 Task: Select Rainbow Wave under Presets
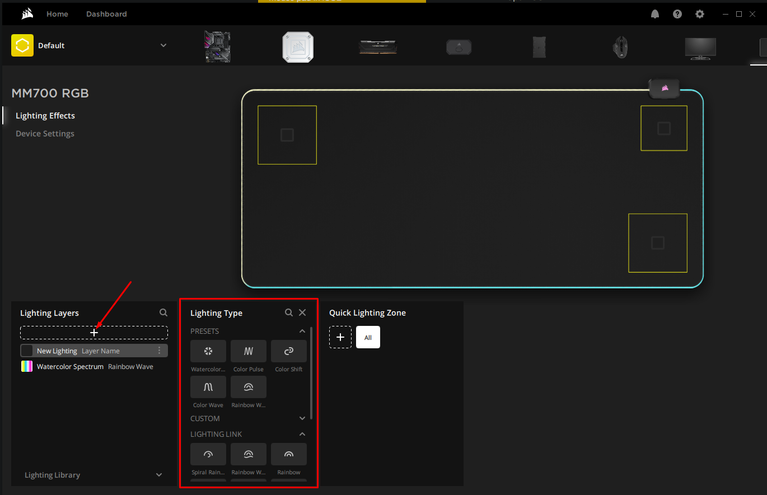248,387
